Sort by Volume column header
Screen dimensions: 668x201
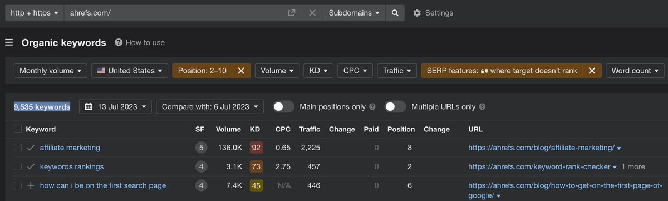(x=228, y=129)
